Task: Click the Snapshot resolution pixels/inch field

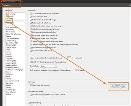Action: point(69,58)
